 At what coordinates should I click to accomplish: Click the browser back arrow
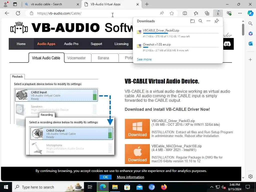[x=7, y=13]
